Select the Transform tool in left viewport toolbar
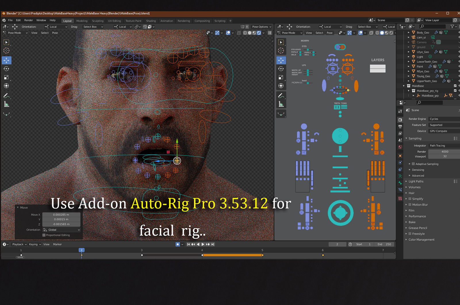This screenshot has width=460, height=305. click(x=6, y=86)
